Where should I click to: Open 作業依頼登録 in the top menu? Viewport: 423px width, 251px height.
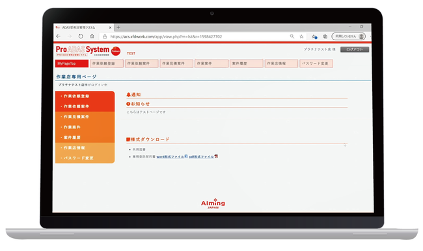tap(107, 64)
